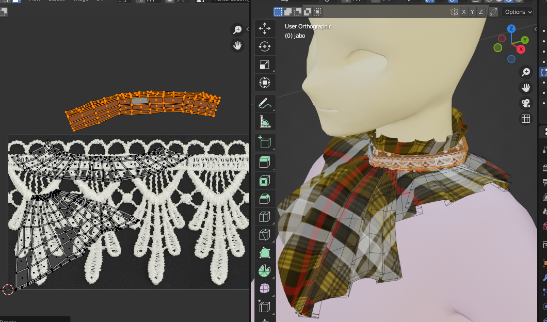Screen dimensions: 547x322
Task: Set selection mode to extend
Action: click(x=288, y=12)
